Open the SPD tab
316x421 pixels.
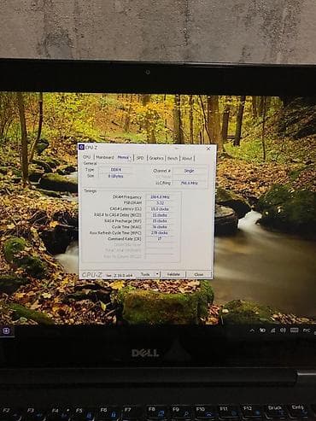tap(140, 158)
